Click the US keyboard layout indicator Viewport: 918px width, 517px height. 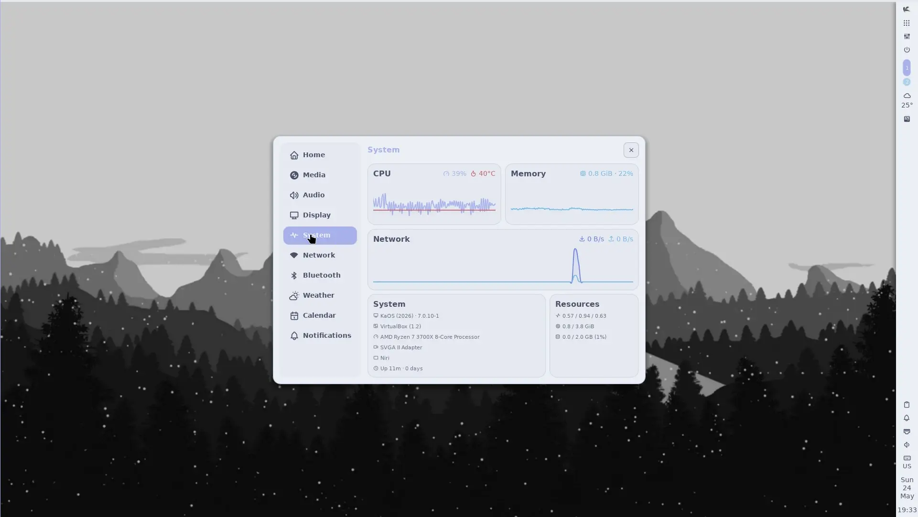[907, 462]
